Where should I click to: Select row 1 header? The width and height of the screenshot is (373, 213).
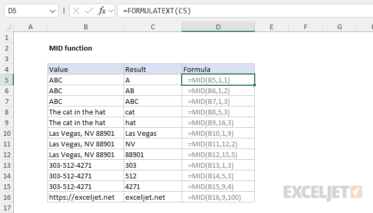tap(6, 38)
